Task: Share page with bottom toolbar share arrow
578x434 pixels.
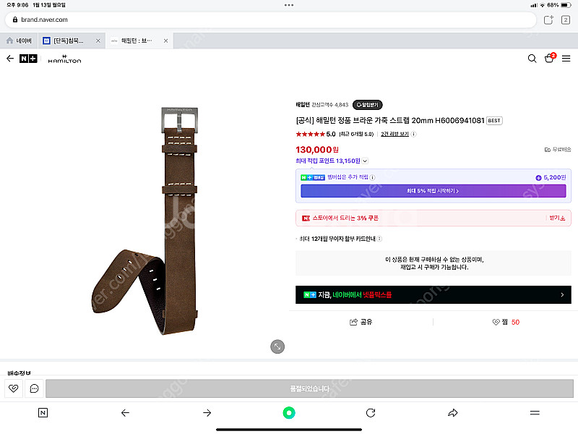Action: click(453, 412)
